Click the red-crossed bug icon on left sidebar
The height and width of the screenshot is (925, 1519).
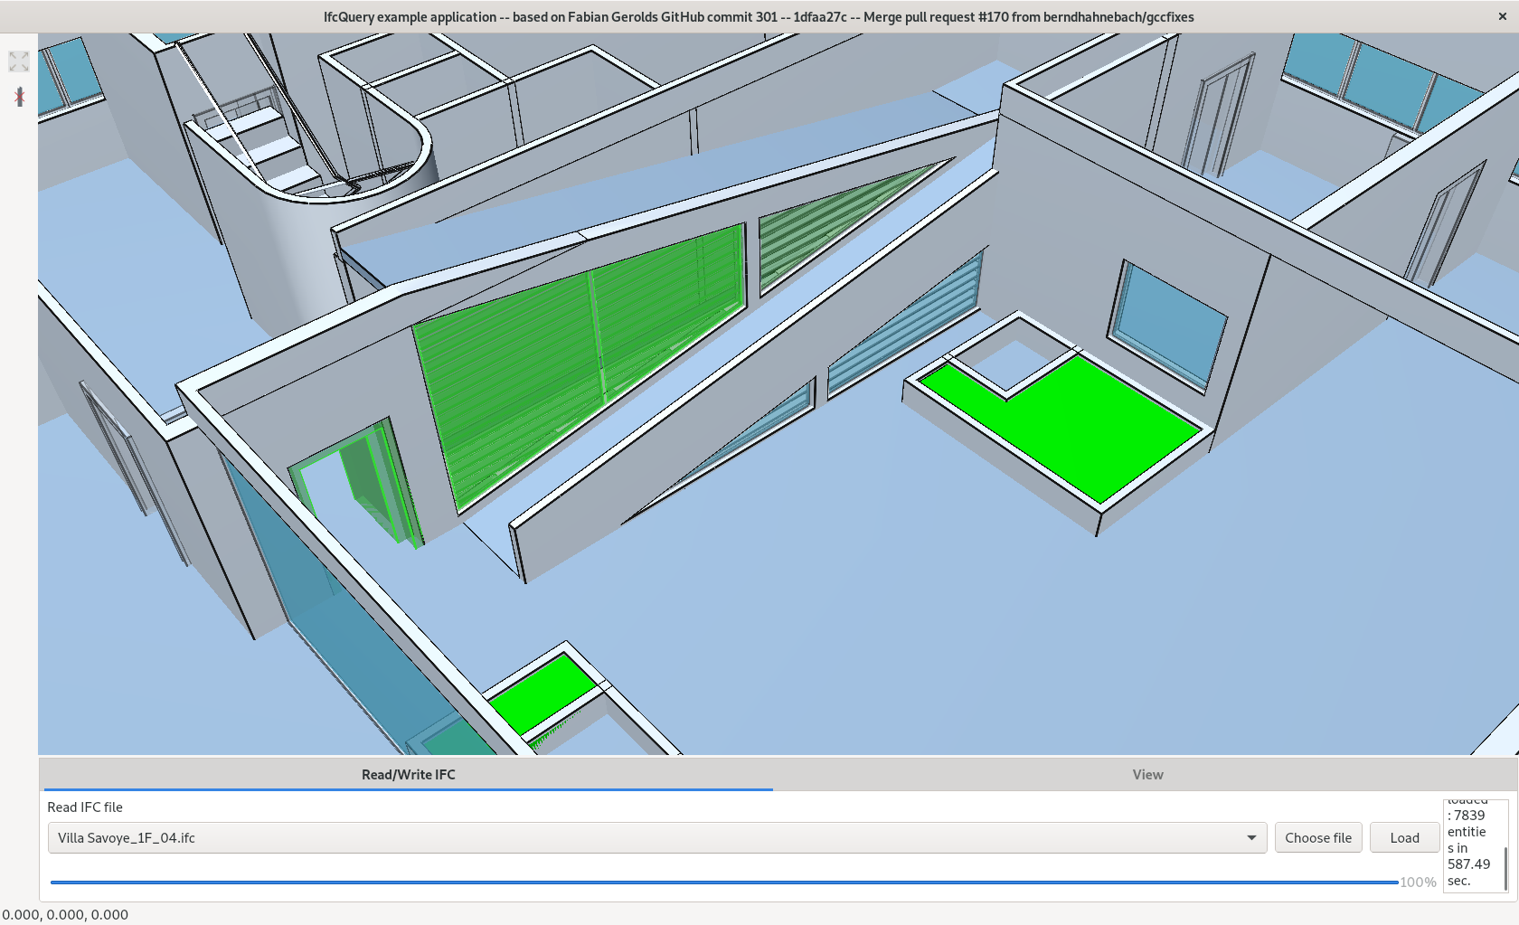tap(18, 96)
